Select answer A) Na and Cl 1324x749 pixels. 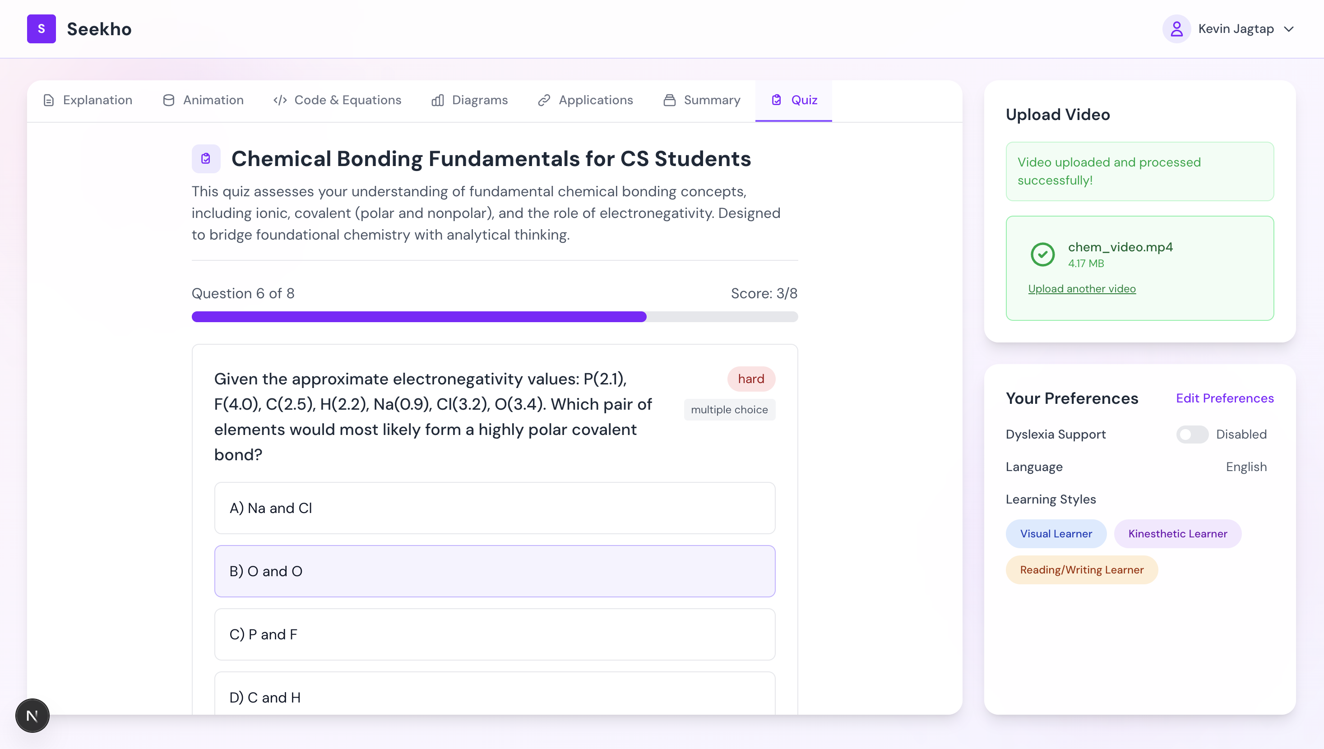click(494, 508)
